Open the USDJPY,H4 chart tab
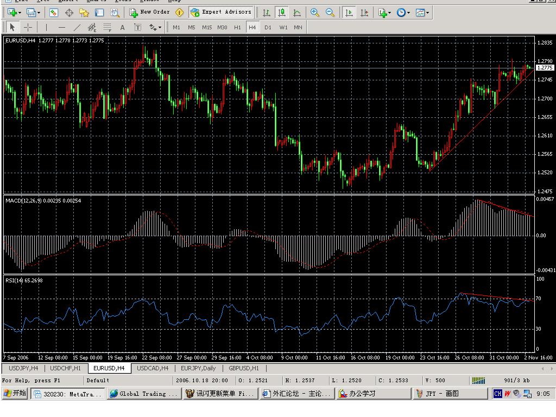Viewport: 556px width, 417px height. click(x=23, y=368)
